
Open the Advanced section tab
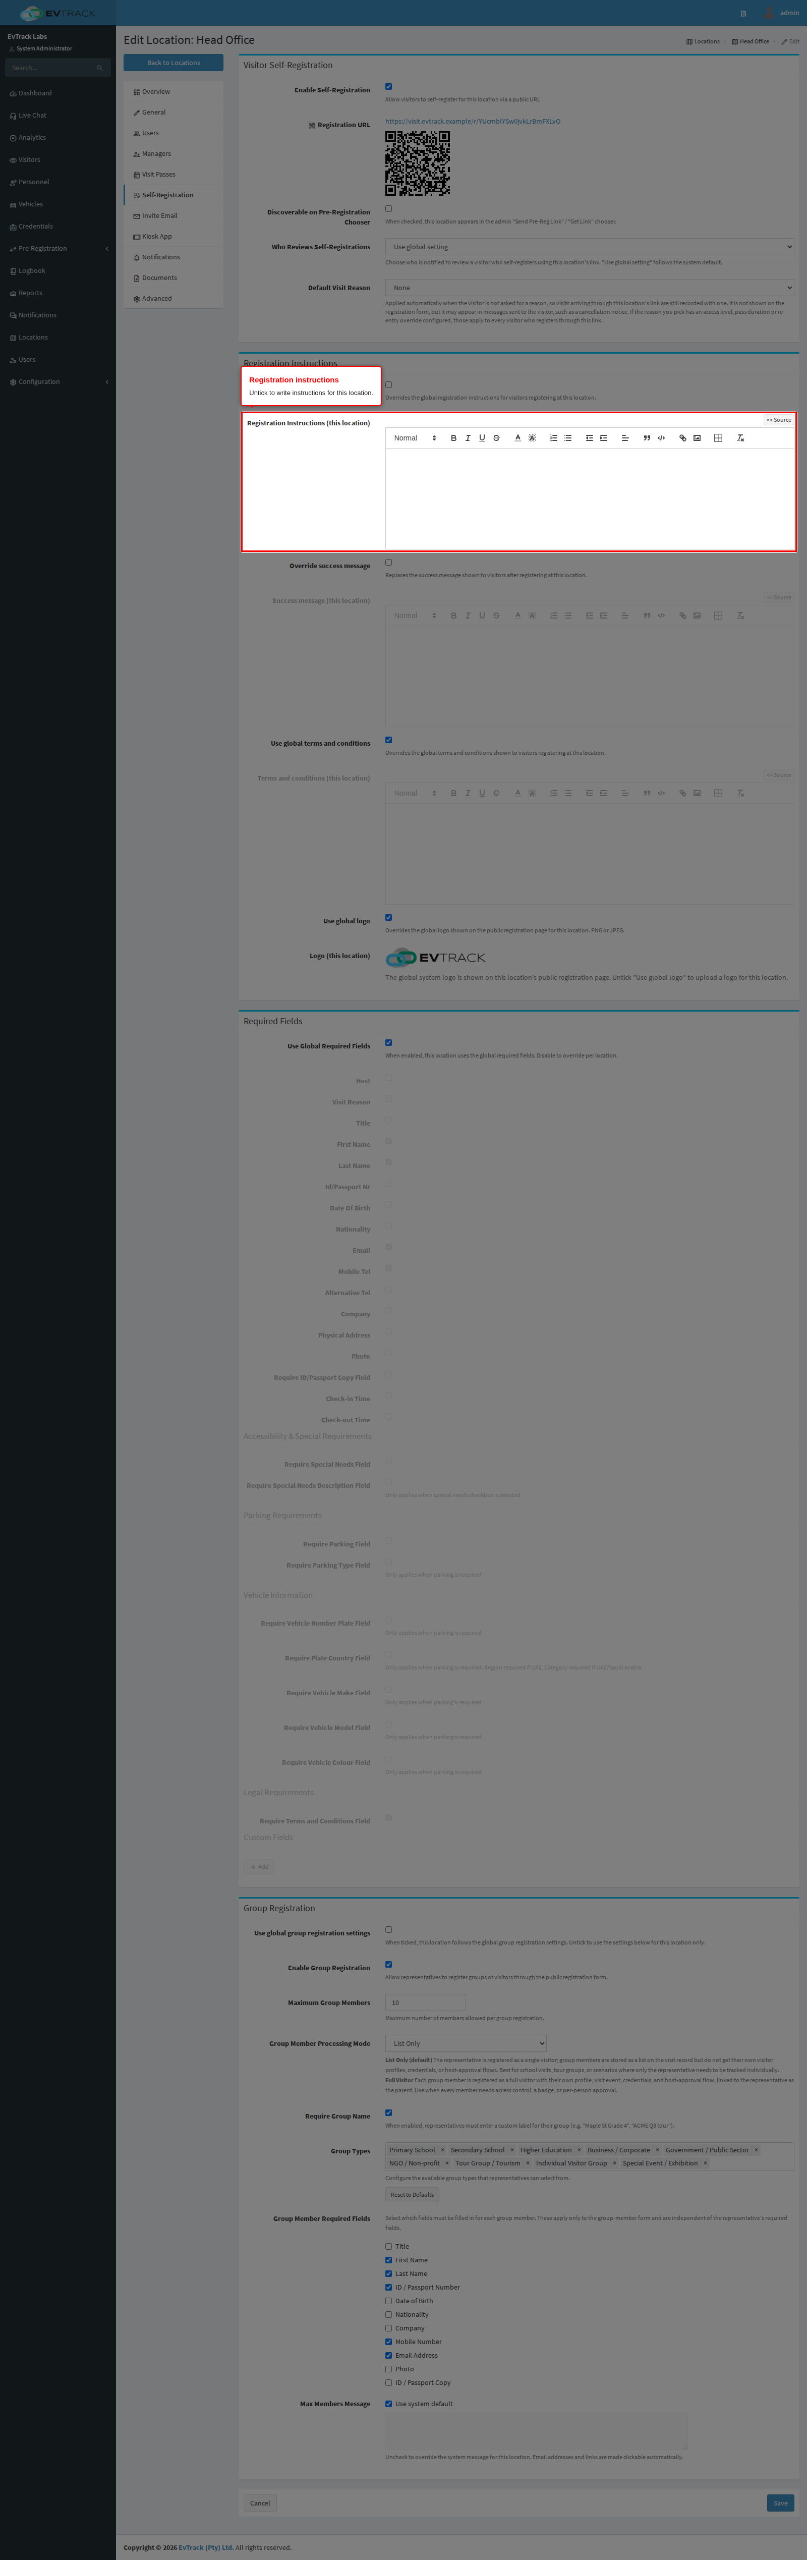(x=173, y=298)
